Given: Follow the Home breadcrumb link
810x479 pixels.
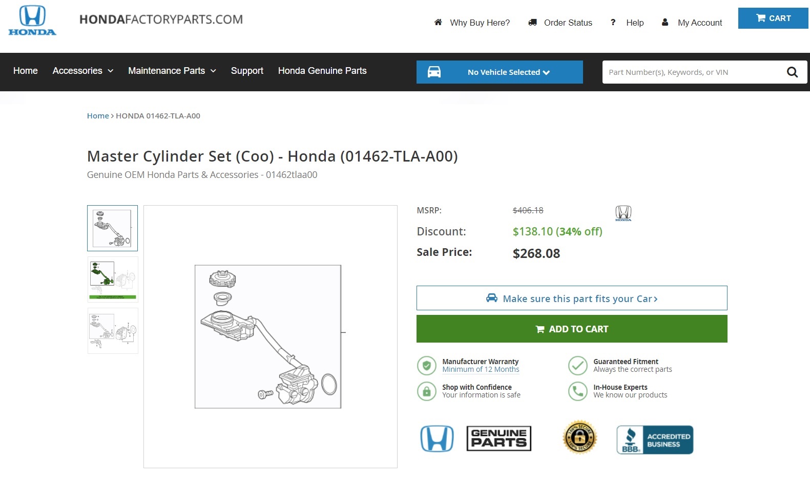Looking at the screenshot, I should click(x=98, y=116).
